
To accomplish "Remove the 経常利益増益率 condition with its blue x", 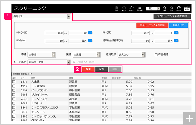I will 176,41.
